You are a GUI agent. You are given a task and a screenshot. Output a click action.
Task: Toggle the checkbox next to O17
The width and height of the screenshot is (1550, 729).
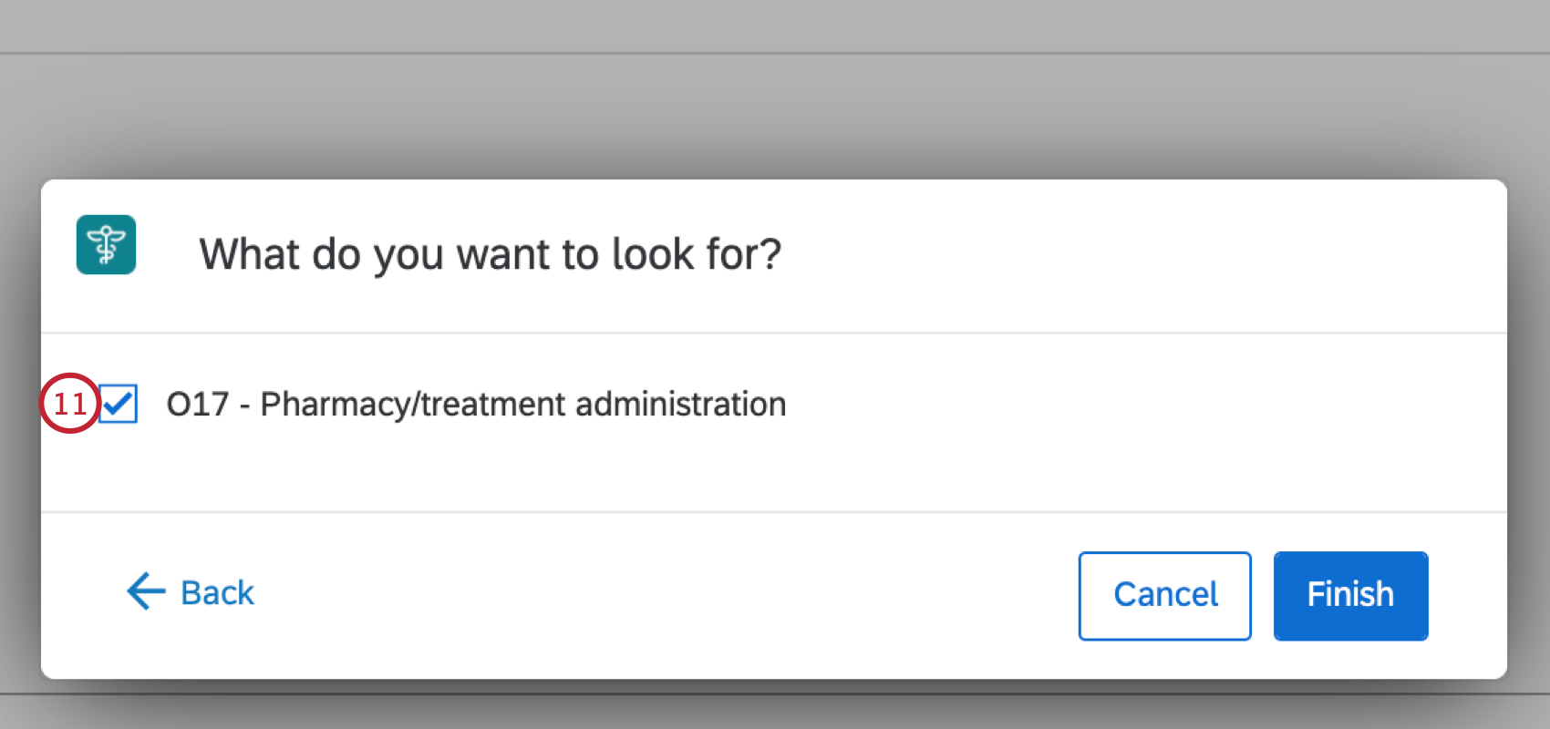119,403
